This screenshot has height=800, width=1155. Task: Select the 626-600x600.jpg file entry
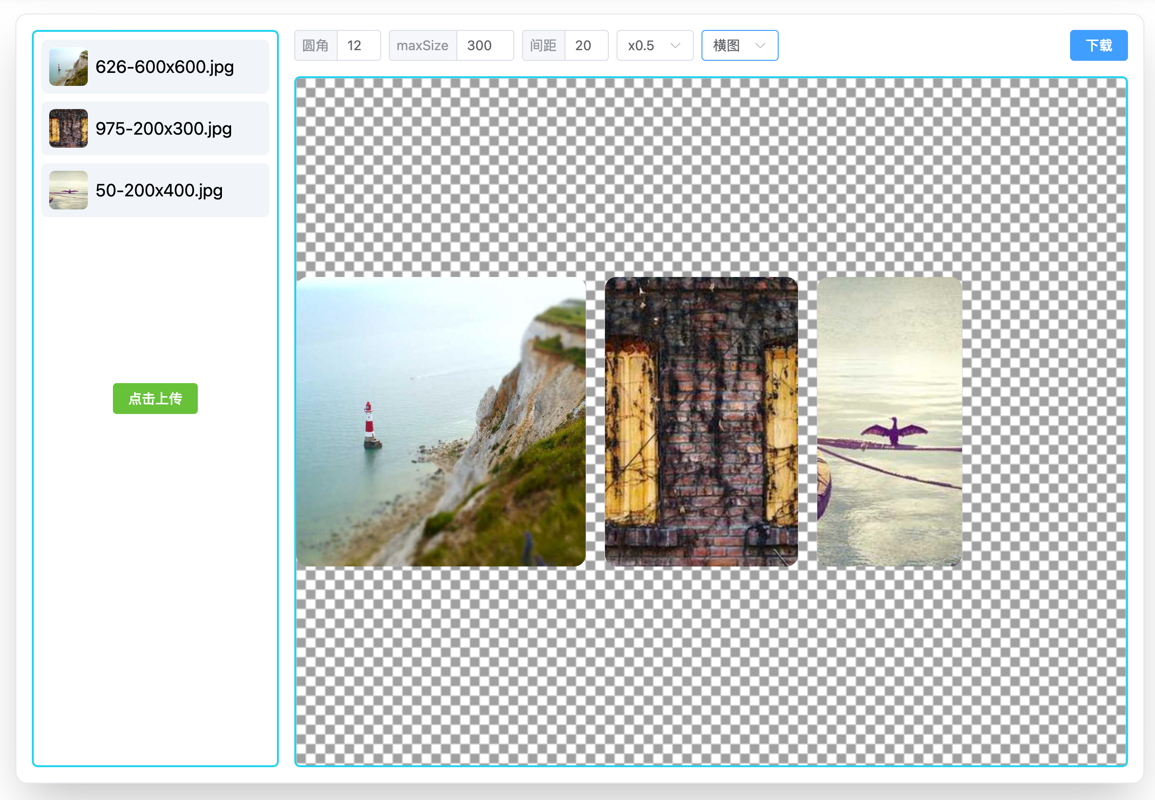point(155,67)
